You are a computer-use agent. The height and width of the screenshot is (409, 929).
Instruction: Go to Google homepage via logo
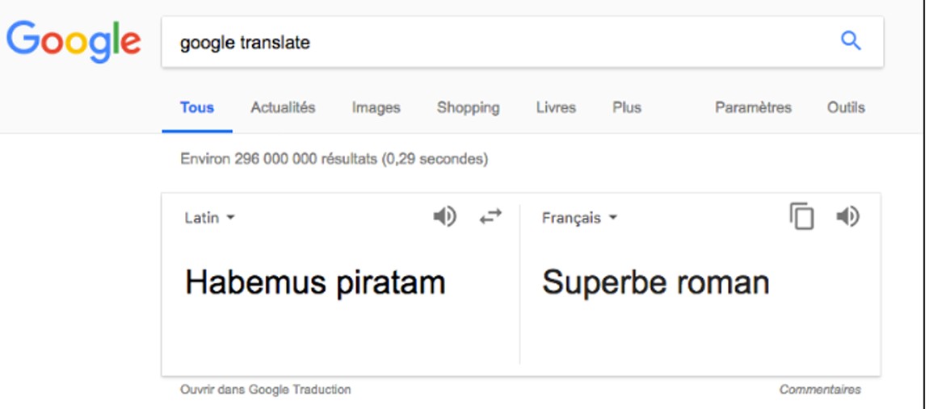click(74, 41)
